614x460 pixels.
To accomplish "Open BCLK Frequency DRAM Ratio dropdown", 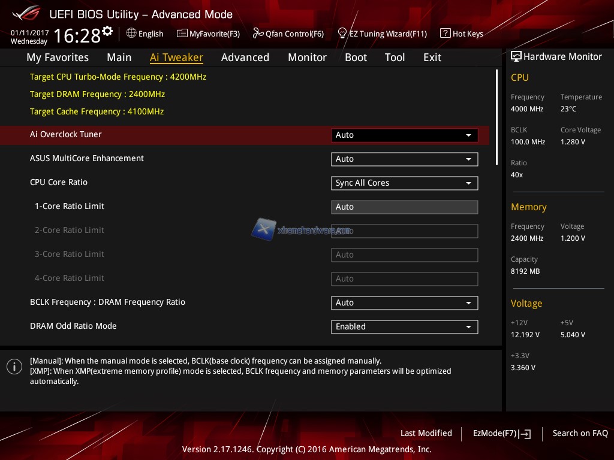I will click(404, 303).
